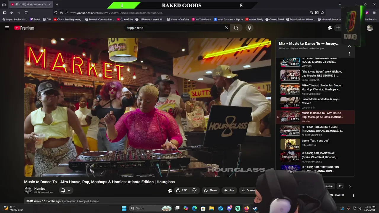Open the Adobe Firefly bookmark
379x213 pixels.
pyautogui.click(x=254, y=20)
